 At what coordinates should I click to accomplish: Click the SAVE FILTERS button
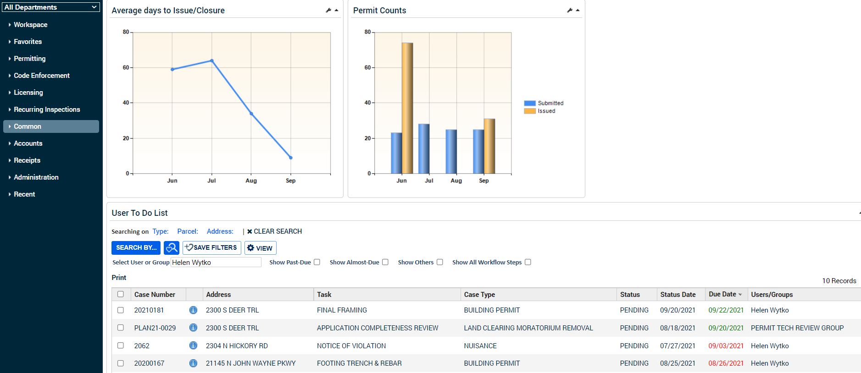coord(211,248)
